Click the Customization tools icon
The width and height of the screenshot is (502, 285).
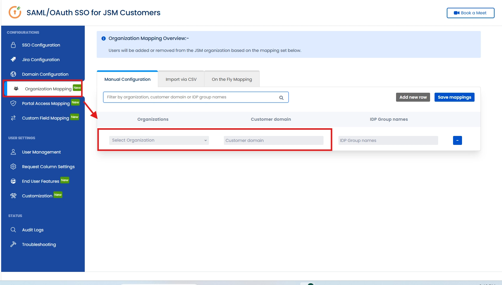click(x=13, y=196)
